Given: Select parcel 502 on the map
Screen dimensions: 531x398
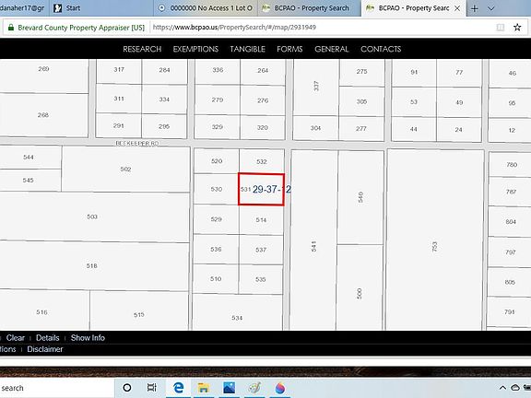Looking at the screenshot, I should 125,169.
